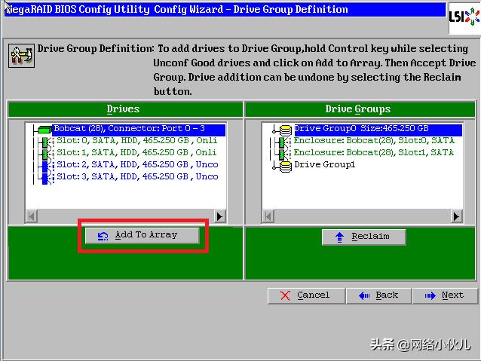
Task: Select Drive Group0 Size:465.250 GB row
Action: coord(378,129)
